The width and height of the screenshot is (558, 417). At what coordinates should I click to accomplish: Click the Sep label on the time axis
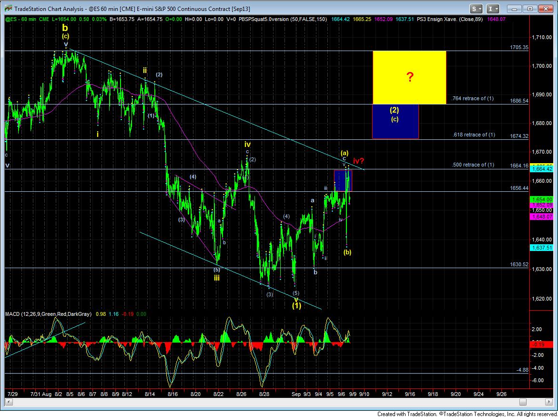[x=296, y=395]
